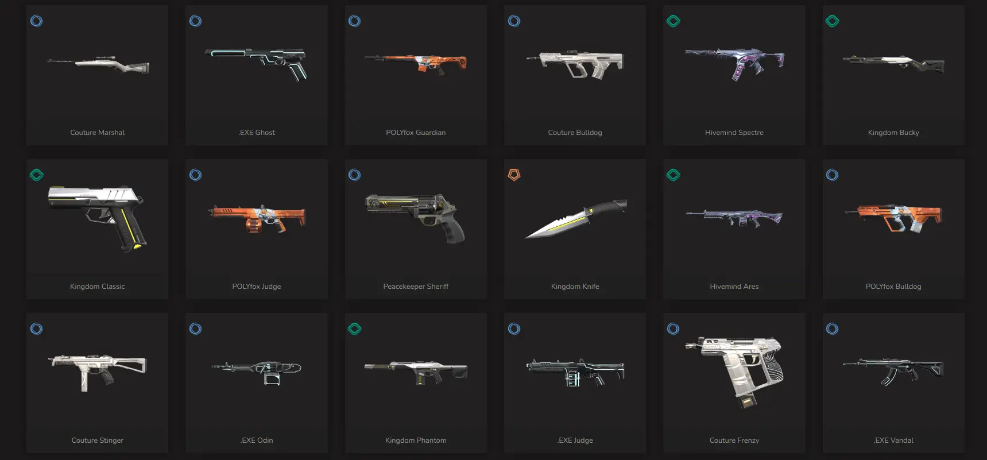Image resolution: width=987 pixels, height=460 pixels.
Task: Open the POLYfox Bulldog skin image
Action: click(893, 218)
